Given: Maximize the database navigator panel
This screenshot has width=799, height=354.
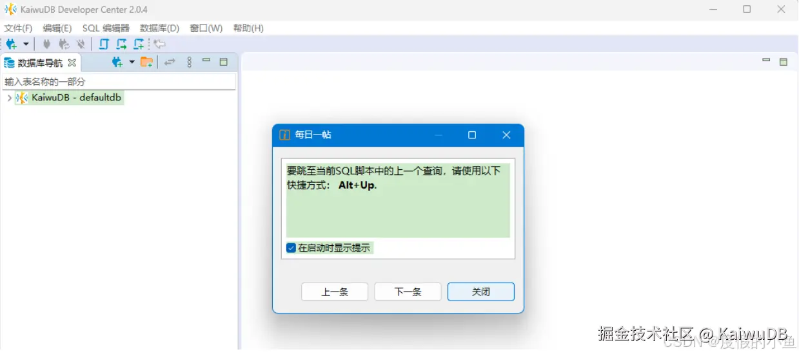Looking at the screenshot, I should tap(224, 62).
